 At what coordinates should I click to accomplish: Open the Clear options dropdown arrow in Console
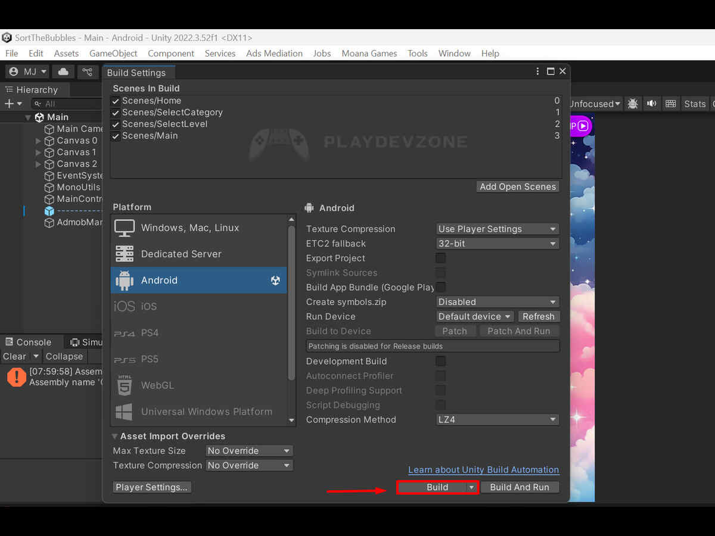[35, 357]
